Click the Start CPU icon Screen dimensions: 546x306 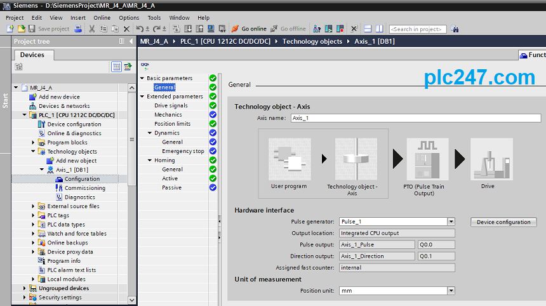[x=328, y=29]
